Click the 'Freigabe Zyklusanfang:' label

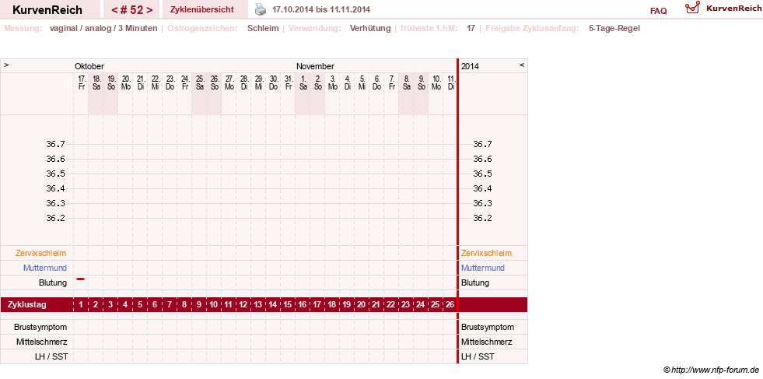tap(532, 28)
